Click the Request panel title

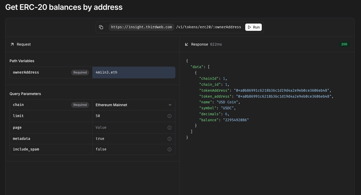click(24, 44)
